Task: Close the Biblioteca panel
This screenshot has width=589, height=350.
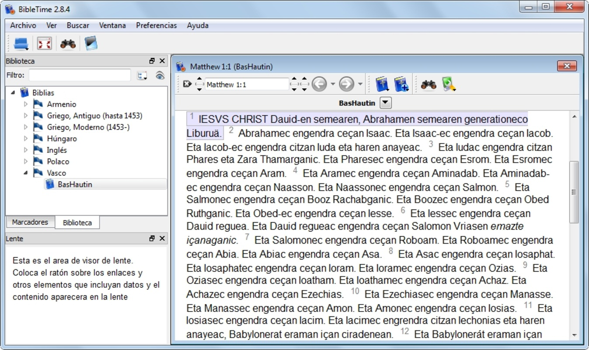Action: click(x=162, y=61)
